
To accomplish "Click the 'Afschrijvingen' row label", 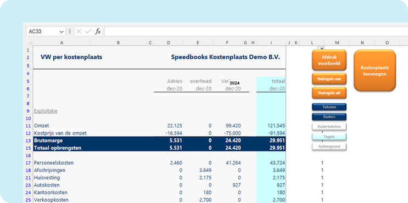I will (x=50, y=171).
